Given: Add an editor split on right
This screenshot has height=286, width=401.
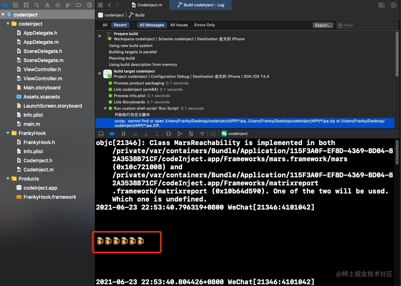Looking at the screenshot, I should click(394, 5).
